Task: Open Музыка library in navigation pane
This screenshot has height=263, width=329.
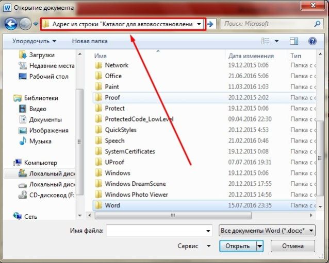Action: click(x=40, y=141)
